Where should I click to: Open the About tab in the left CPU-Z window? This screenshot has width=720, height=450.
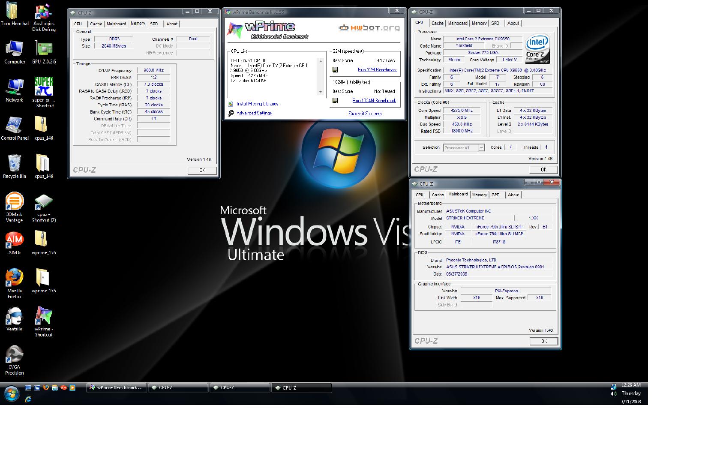172,24
